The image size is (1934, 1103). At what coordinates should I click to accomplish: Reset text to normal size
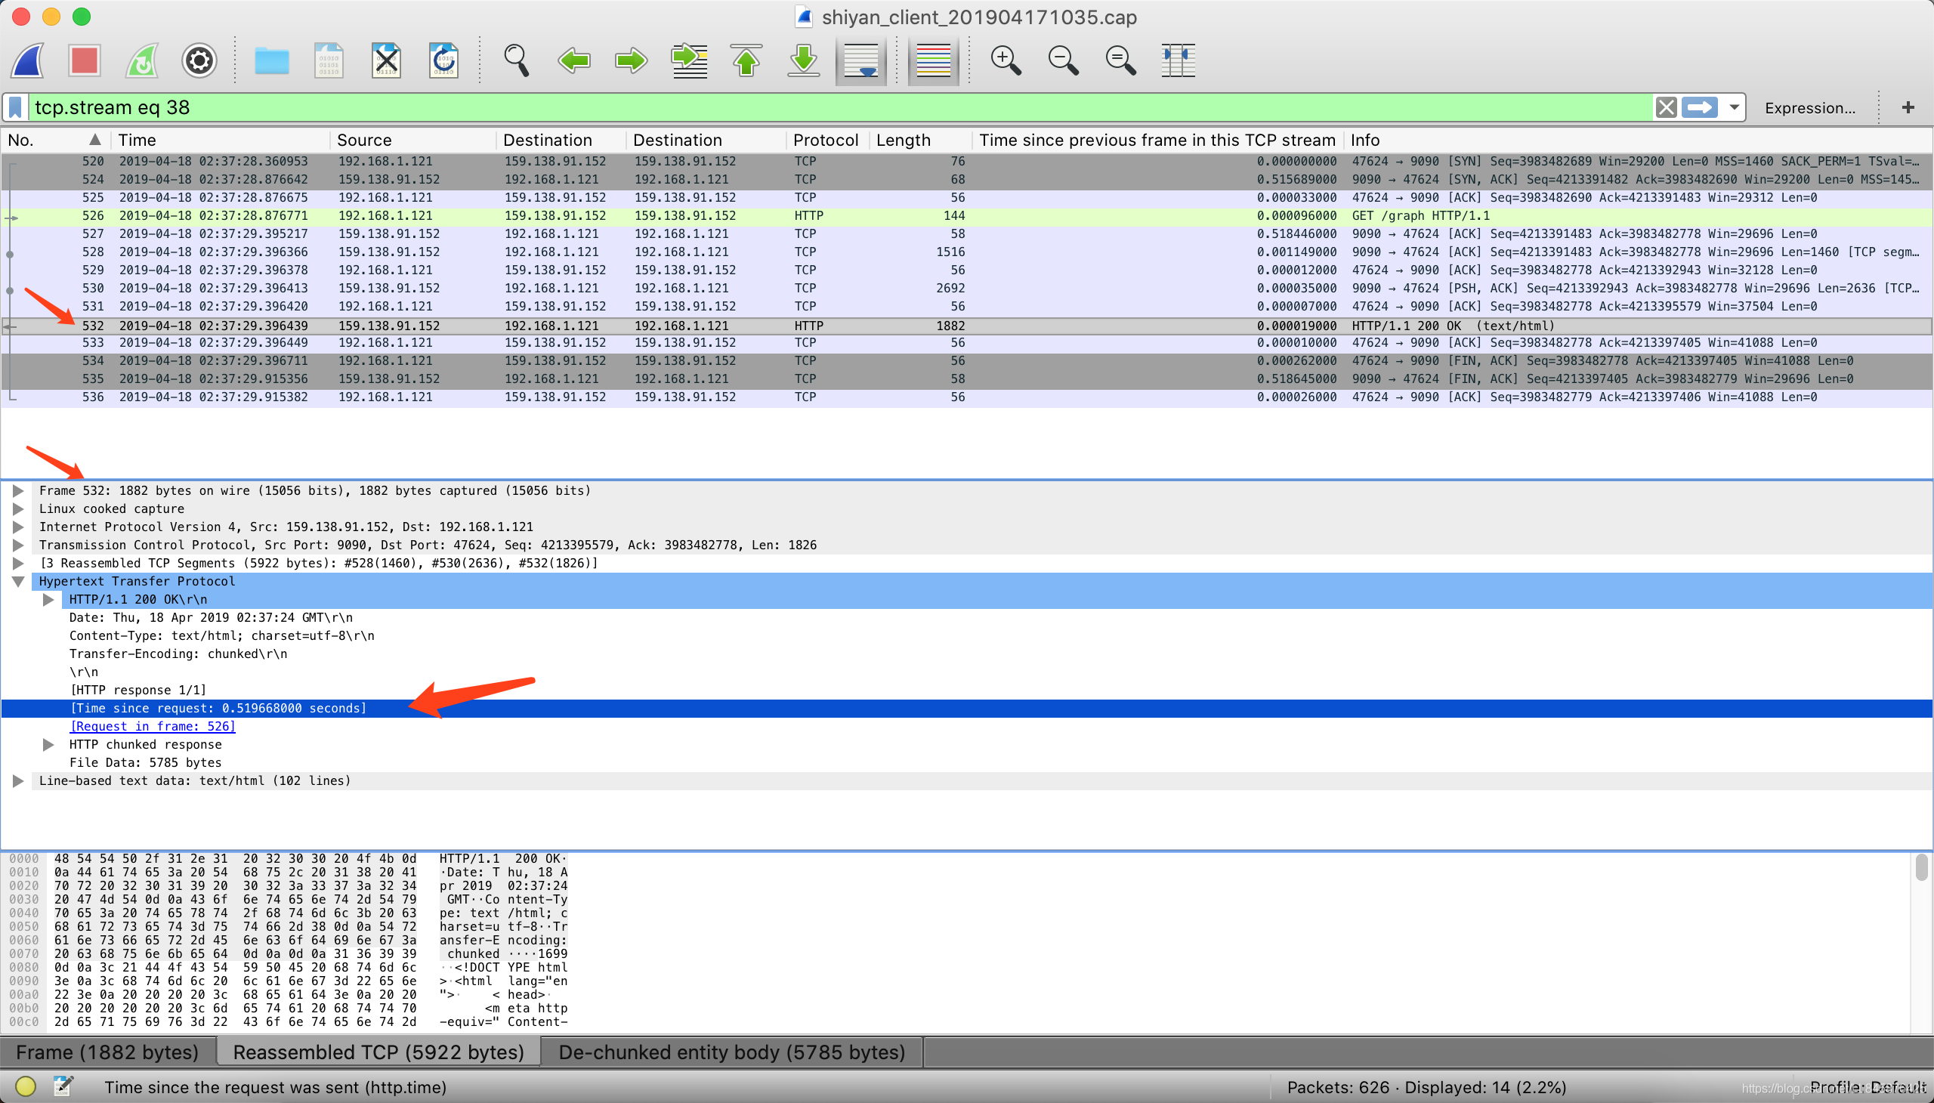[x=1120, y=60]
